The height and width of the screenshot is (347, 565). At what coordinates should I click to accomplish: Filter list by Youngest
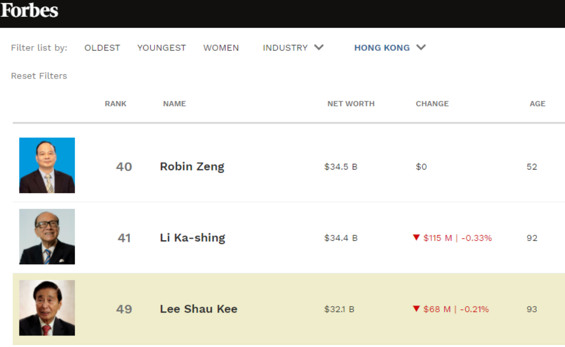[161, 48]
